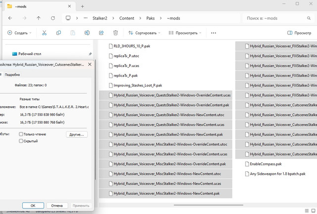Click the Другие... button
Image resolution: width=317 pixels, height=214 pixels.
point(77,135)
